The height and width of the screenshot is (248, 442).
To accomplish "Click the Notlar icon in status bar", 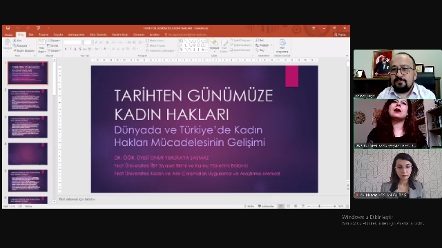I will [249, 206].
